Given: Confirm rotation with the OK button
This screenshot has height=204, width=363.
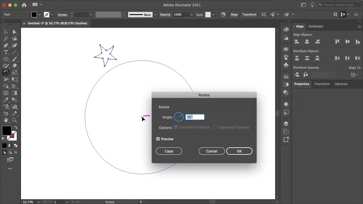Looking at the screenshot, I should [x=239, y=151].
